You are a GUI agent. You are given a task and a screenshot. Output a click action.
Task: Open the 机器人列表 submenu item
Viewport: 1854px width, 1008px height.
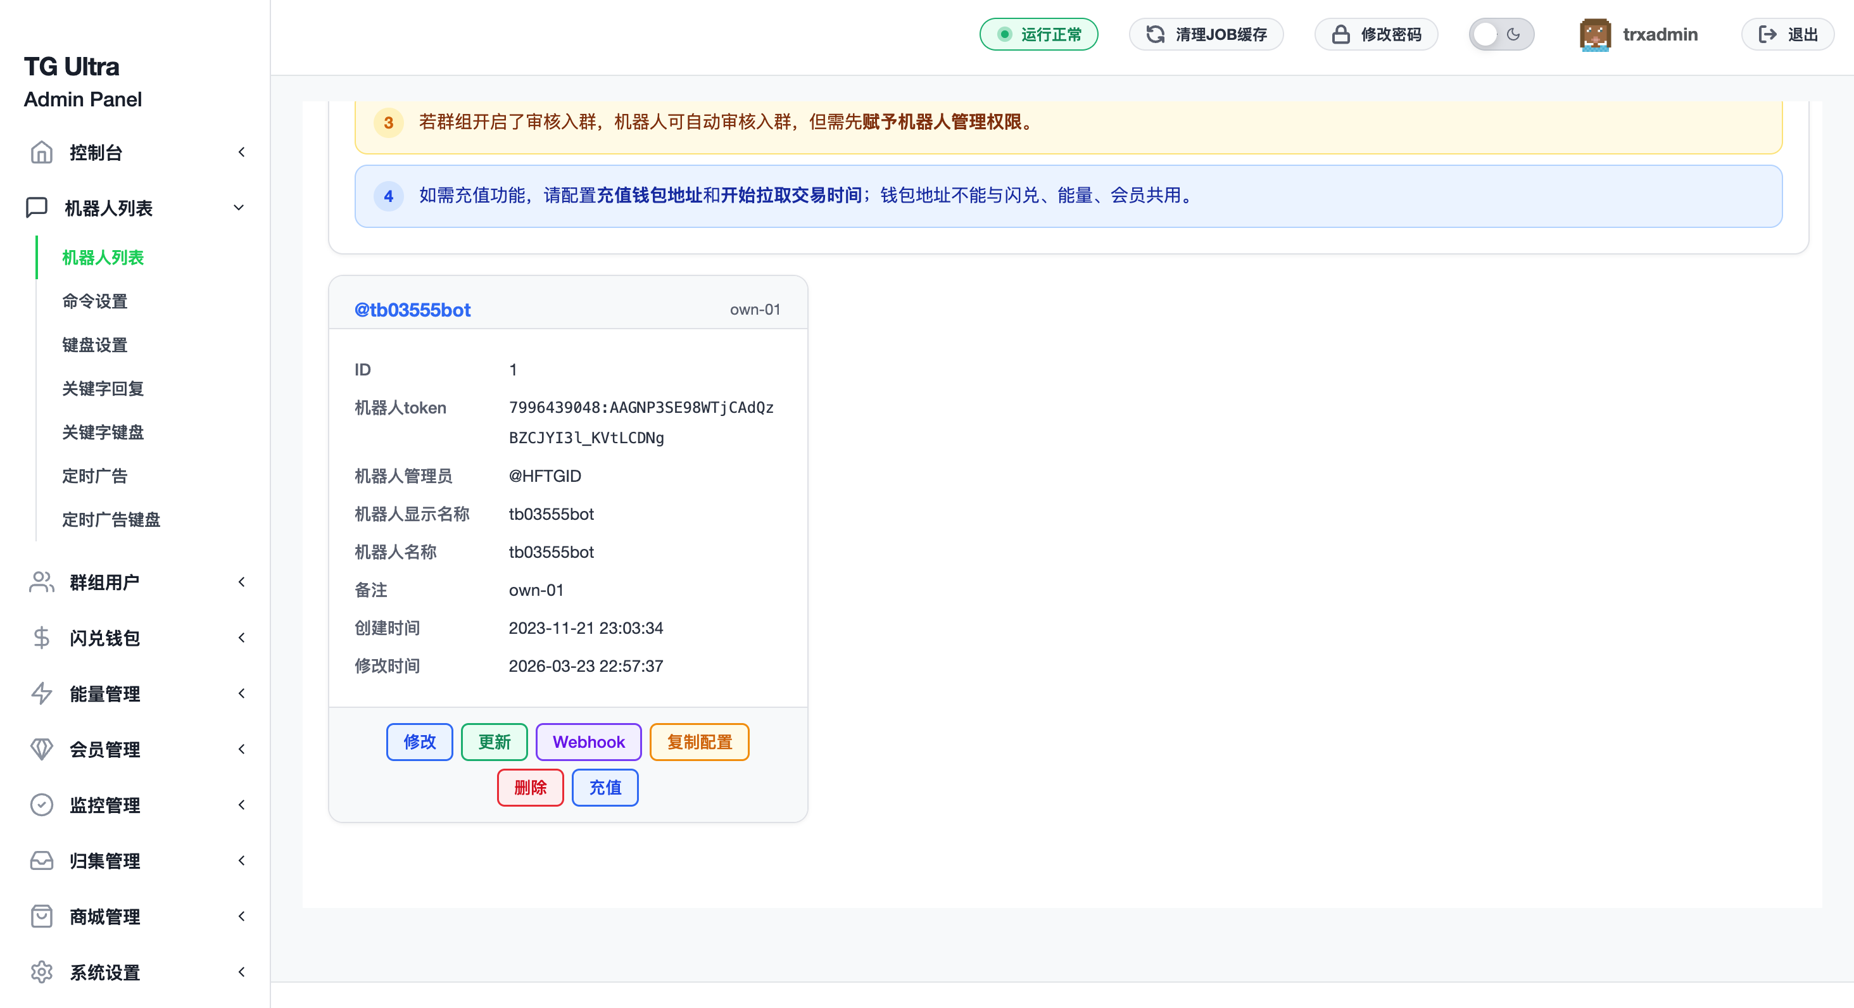coord(103,257)
